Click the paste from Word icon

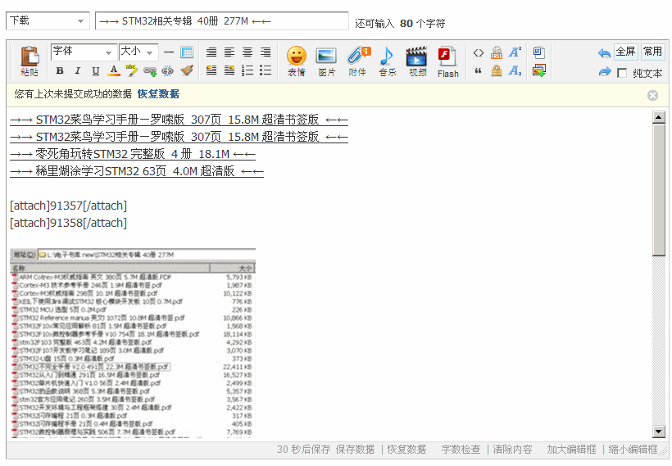[x=538, y=52]
